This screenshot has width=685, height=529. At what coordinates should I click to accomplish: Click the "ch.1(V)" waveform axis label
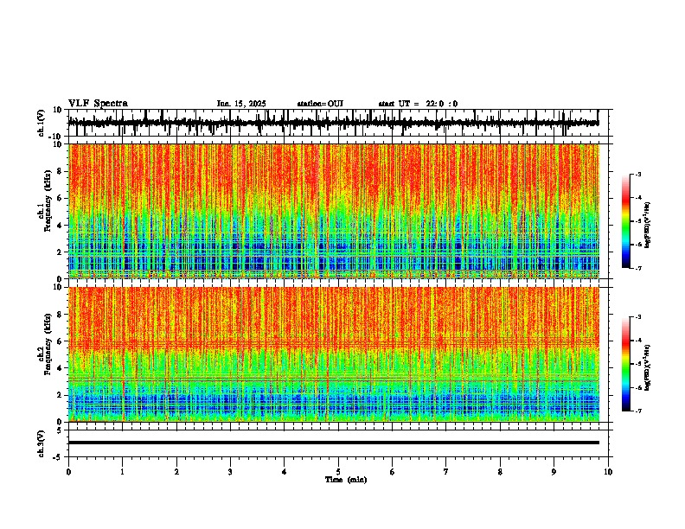[x=42, y=123]
